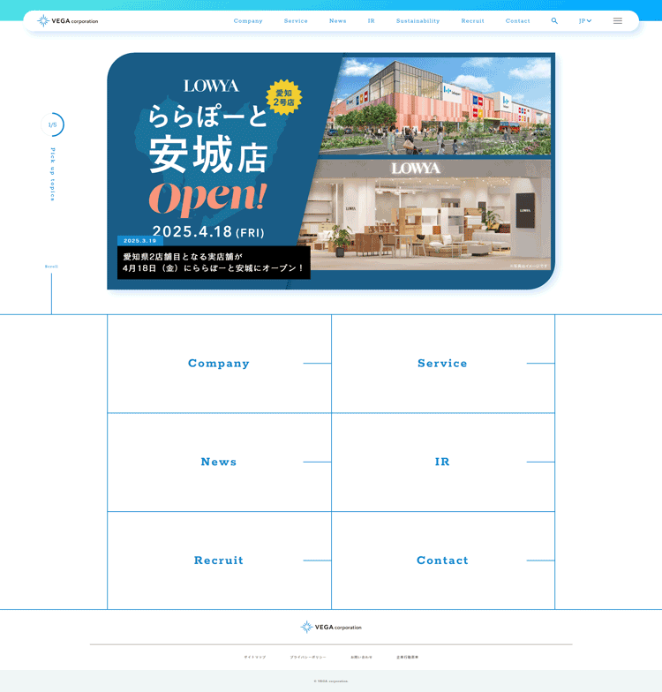Screen dimensions: 662x692
Task: Click the © VEGA corporation copyright text
Action: (x=331, y=681)
